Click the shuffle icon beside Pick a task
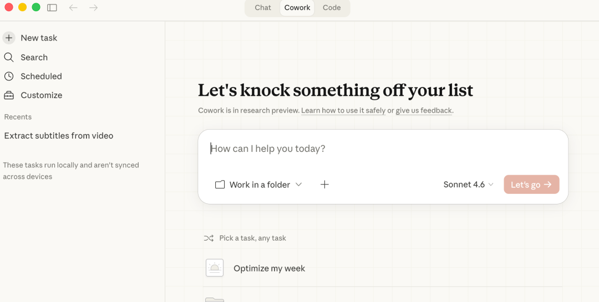The width and height of the screenshot is (599, 302). [209, 238]
